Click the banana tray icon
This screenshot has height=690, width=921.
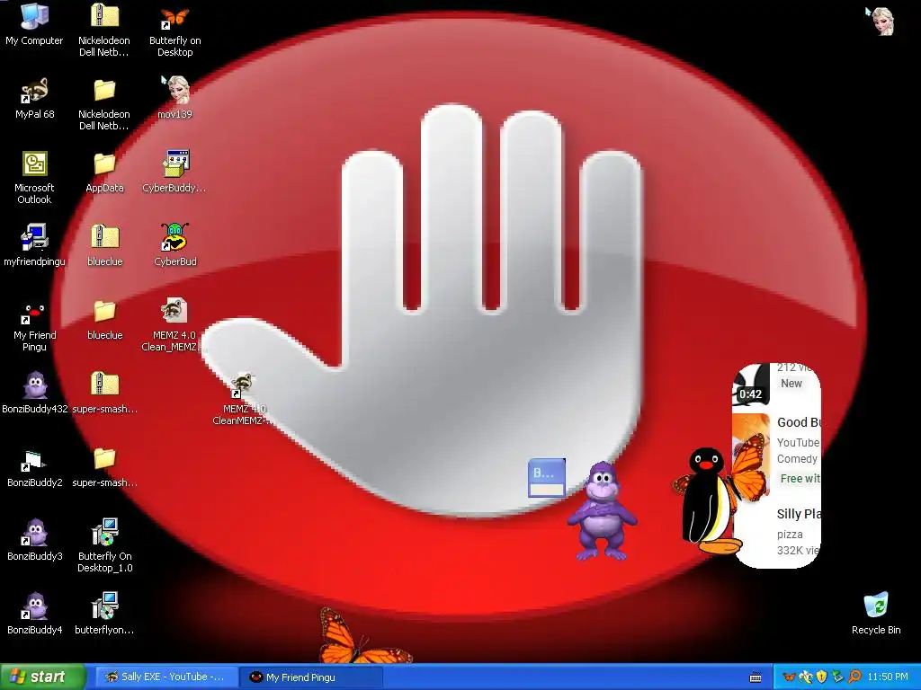806,677
